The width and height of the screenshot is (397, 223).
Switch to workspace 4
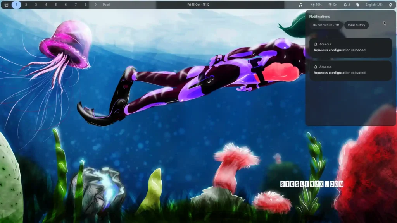point(46,5)
